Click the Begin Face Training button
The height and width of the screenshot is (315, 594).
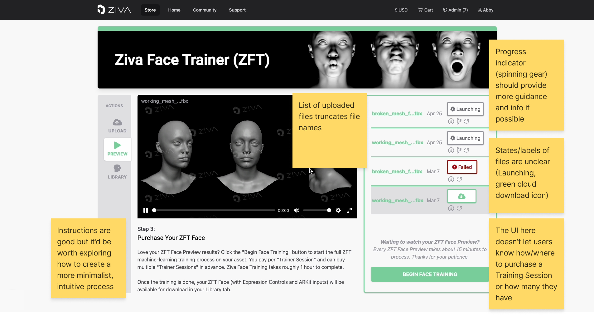[x=430, y=274]
